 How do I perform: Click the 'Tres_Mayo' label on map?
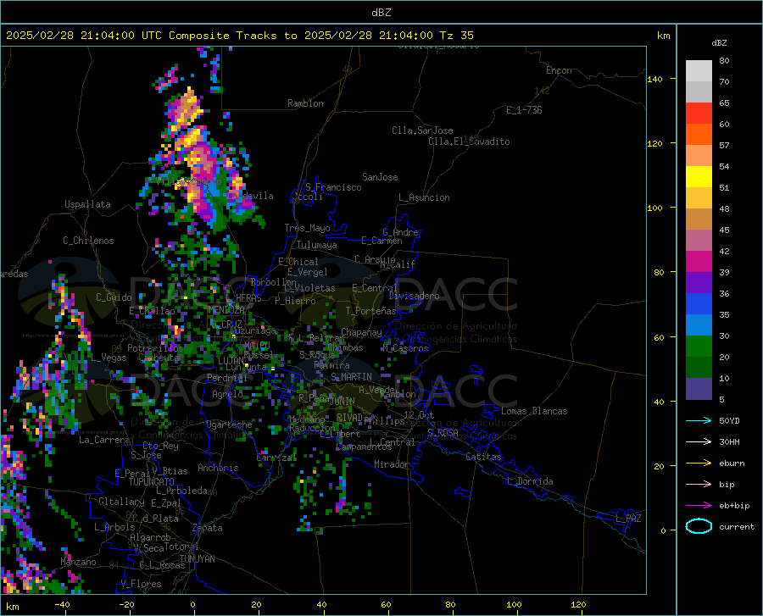(307, 228)
